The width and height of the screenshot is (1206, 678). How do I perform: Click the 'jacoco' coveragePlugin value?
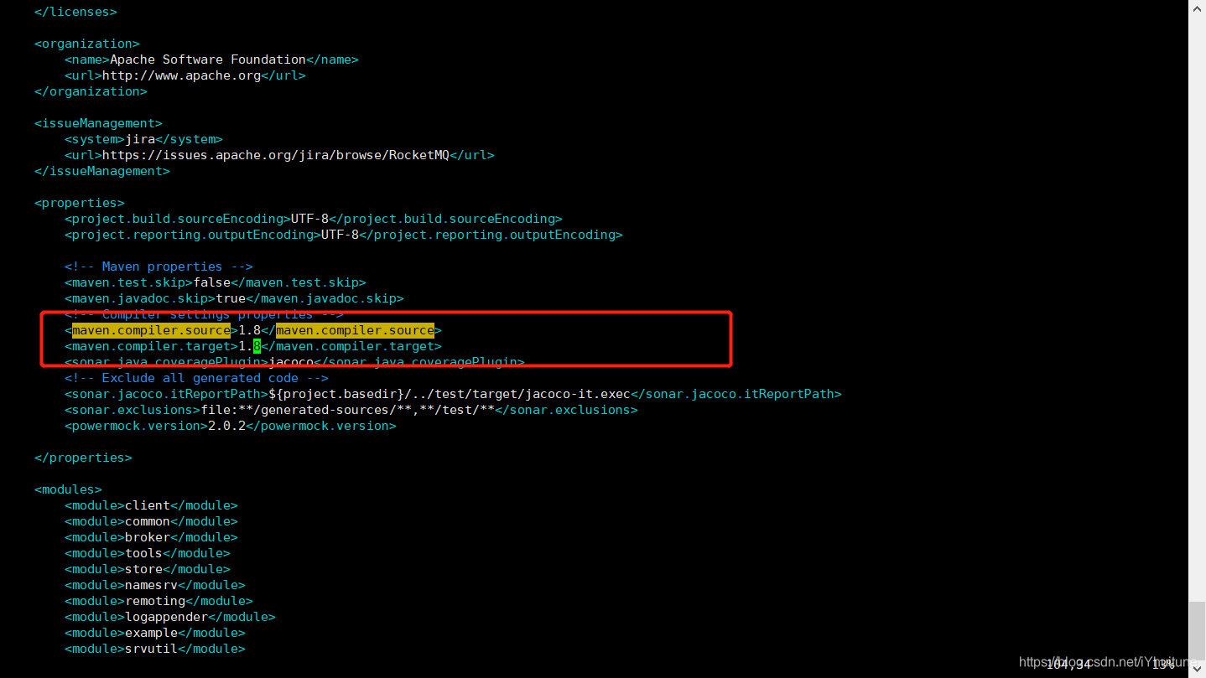pos(291,362)
